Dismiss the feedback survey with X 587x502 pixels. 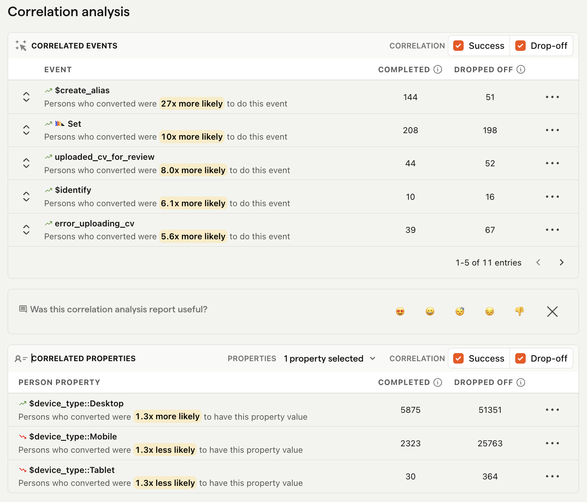552,311
